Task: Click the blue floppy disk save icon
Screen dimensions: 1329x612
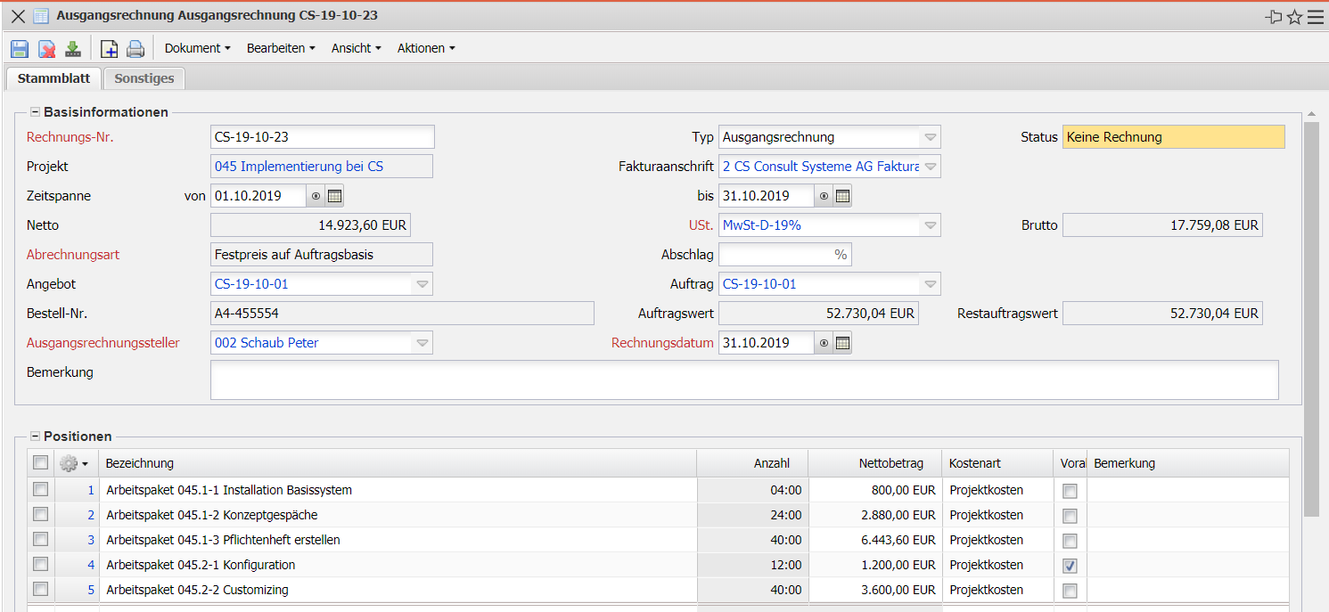Action: click(x=19, y=49)
